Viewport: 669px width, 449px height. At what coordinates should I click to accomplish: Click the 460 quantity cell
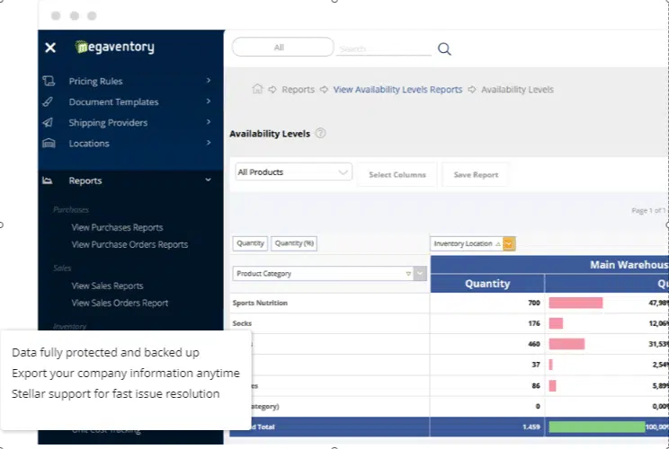[534, 344]
